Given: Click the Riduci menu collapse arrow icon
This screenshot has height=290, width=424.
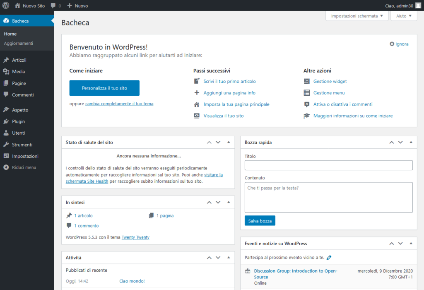Looking at the screenshot, I should coord(6,167).
